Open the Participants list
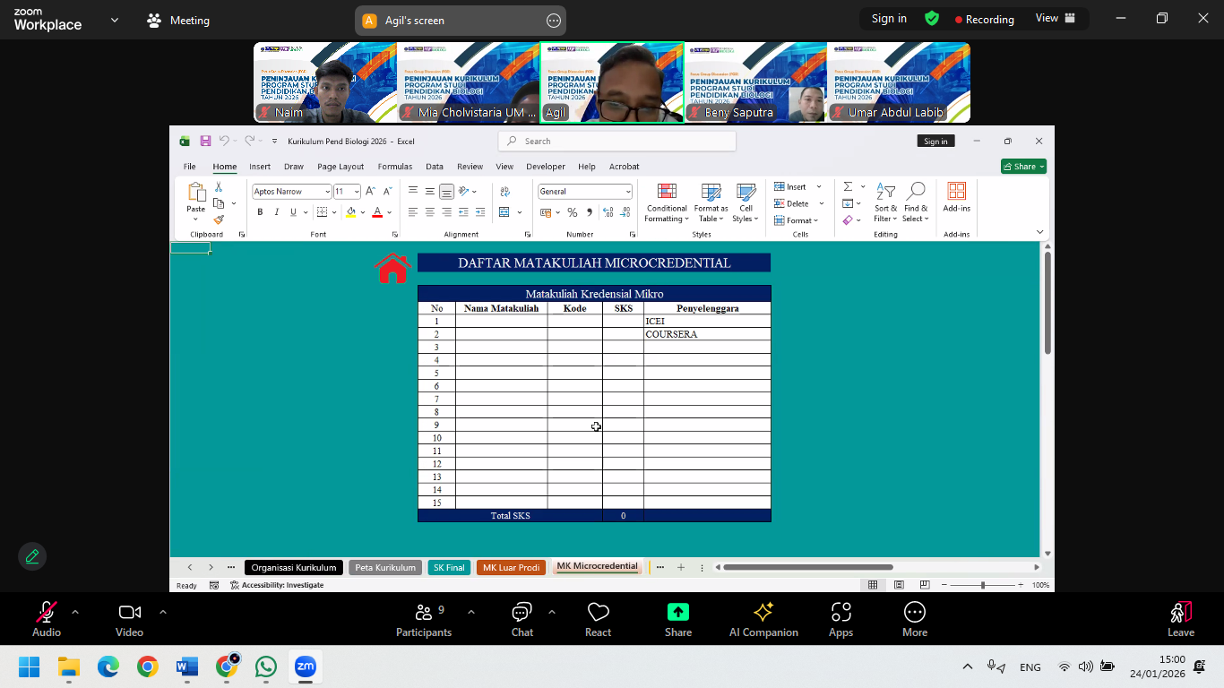The height and width of the screenshot is (688, 1224). coord(424,613)
